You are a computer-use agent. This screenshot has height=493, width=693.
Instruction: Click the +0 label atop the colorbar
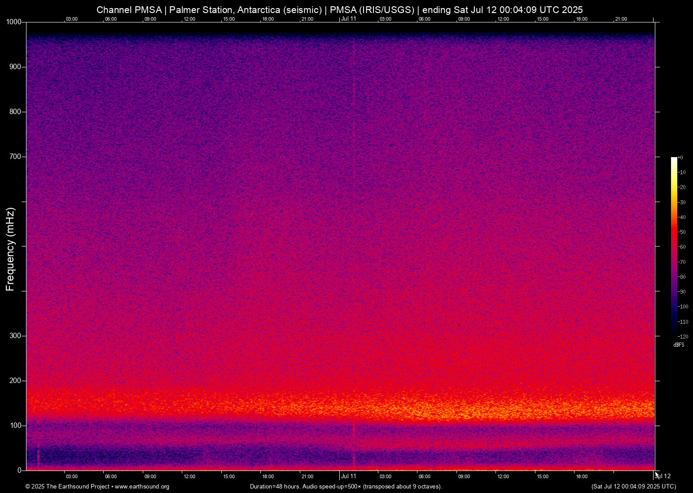pos(681,158)
